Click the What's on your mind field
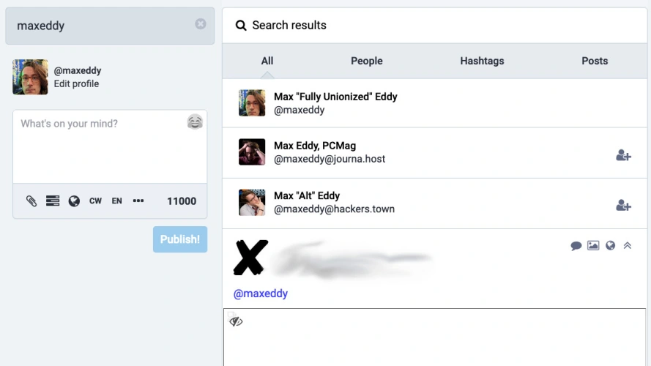This screenshot has height=366, width=651. coord(103,146)
